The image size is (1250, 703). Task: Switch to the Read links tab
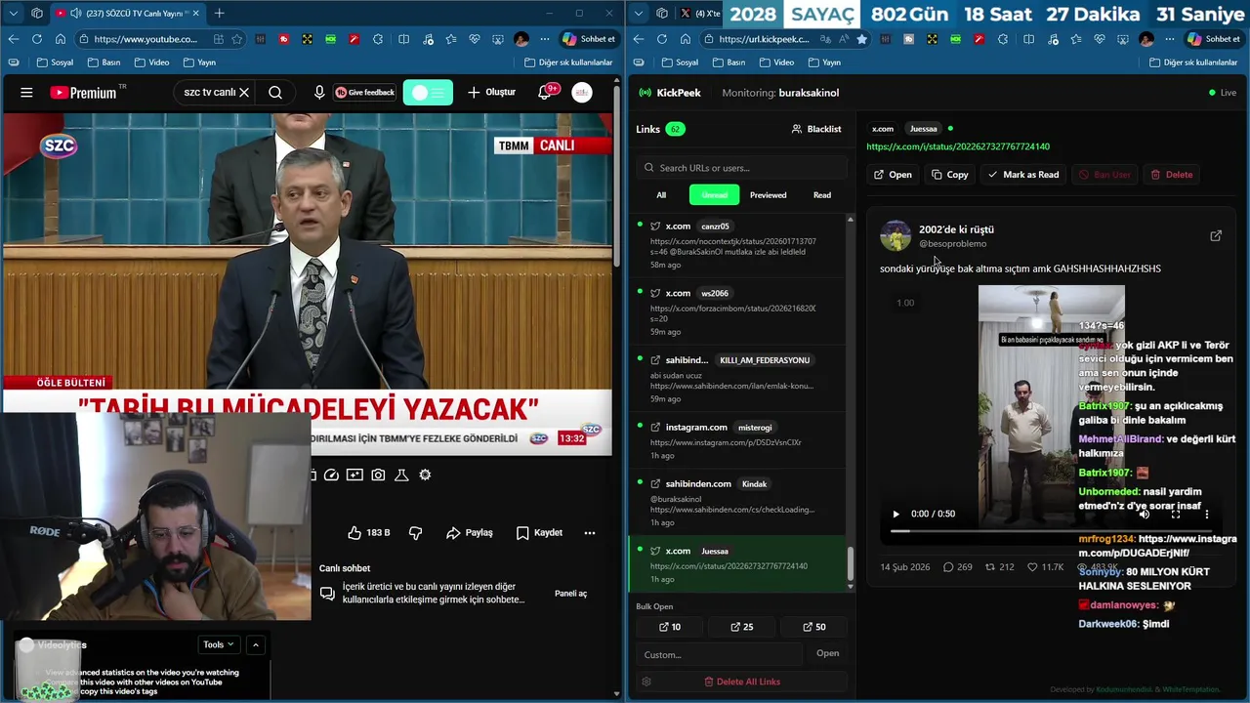[x=822, y=195]
